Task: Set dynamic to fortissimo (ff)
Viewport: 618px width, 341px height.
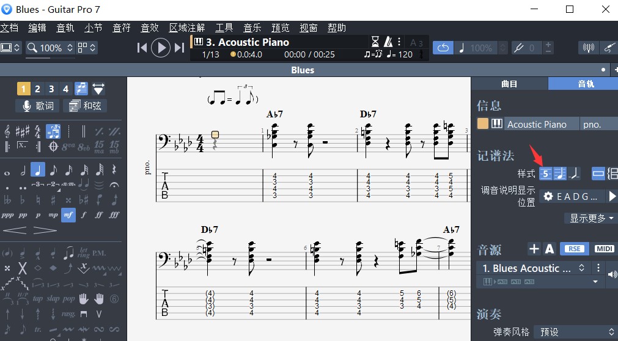Action: click(x=98, y=215)
